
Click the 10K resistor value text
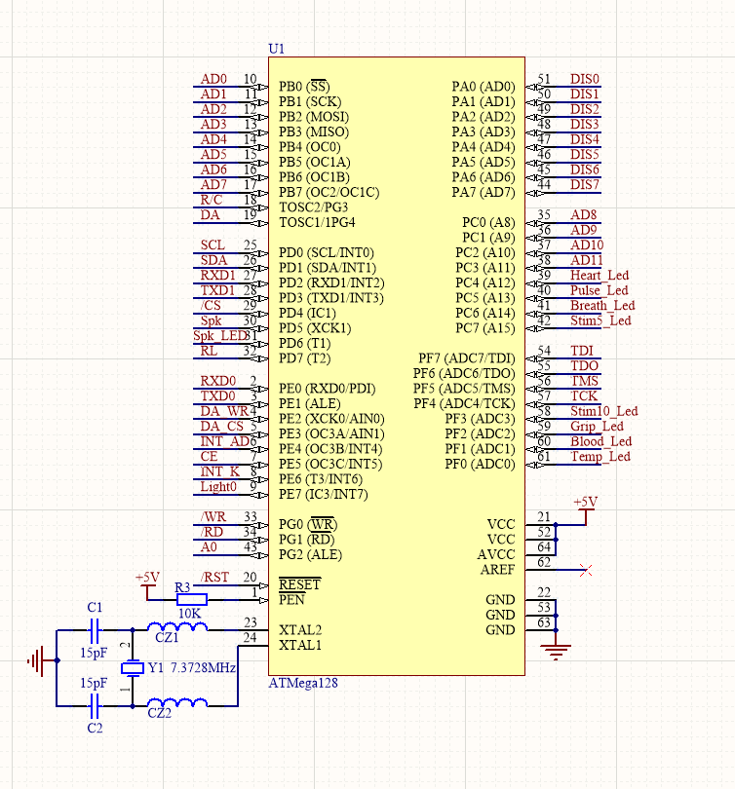tap(189, 614)
